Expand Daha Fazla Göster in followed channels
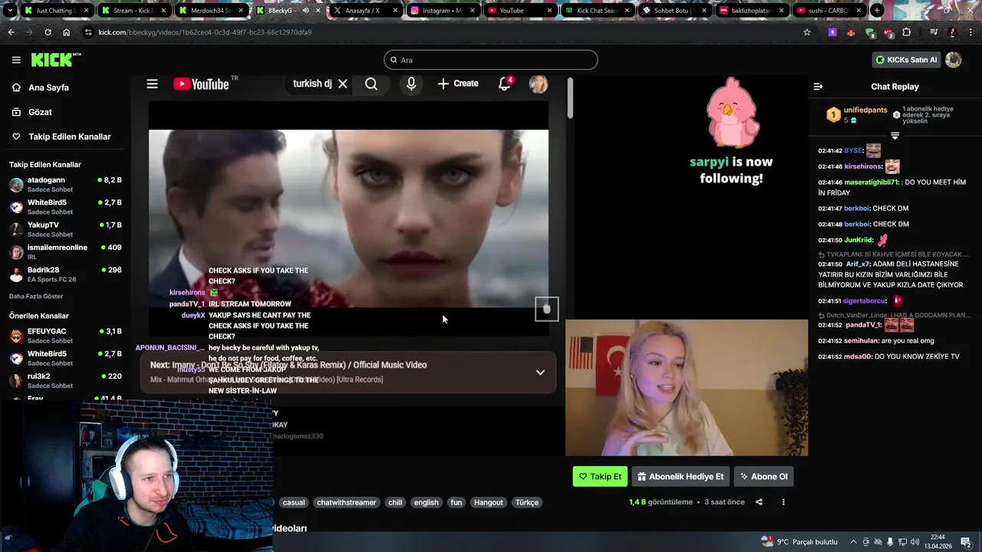Image resolution: width=982 pixels, height=552 pixels. coord(36,296)
